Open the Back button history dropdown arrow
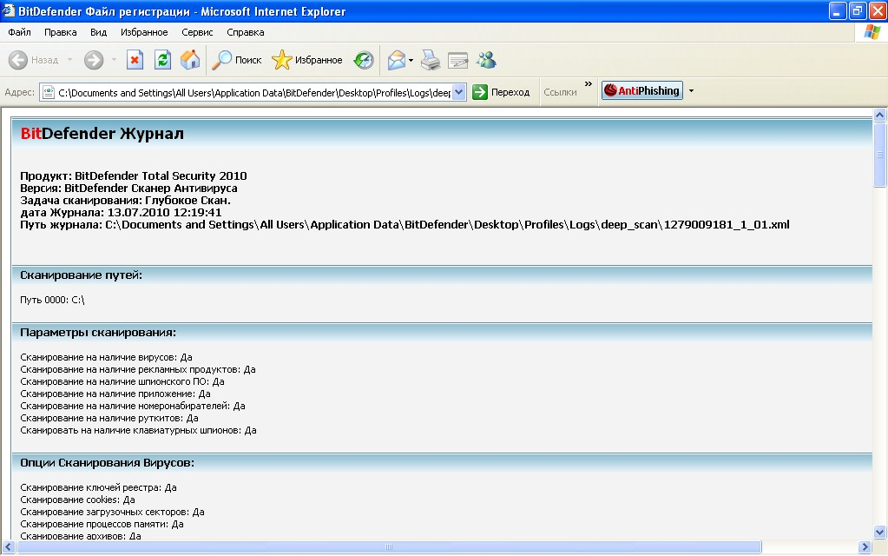The width and height of the screenshot is (888, 556). click(x=69, y=60)
